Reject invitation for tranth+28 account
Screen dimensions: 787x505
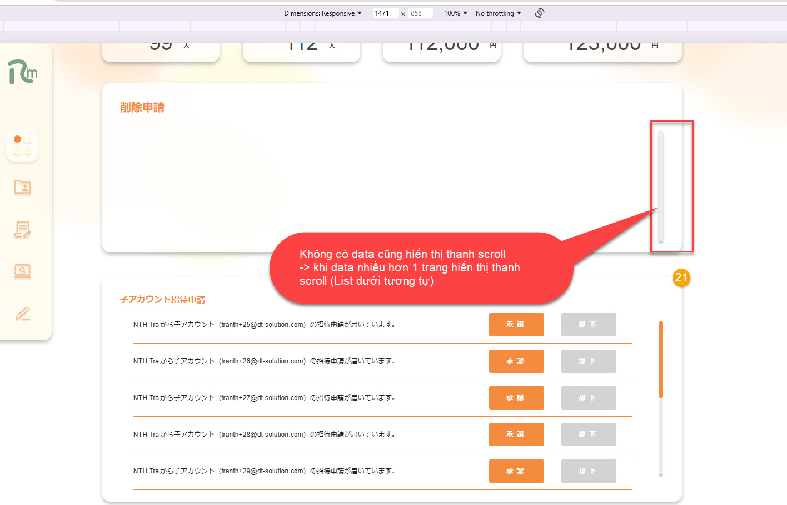tap(588, 435)
